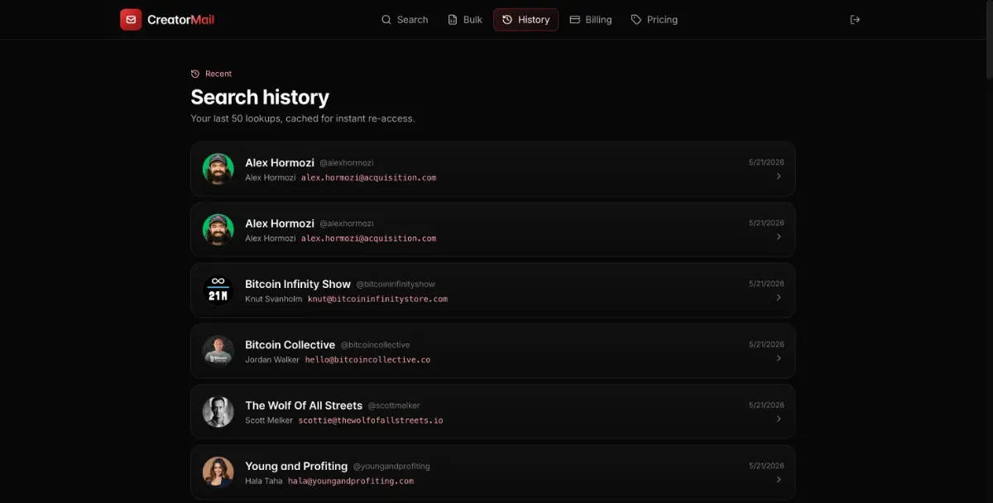993x503 pixels.
Task: Click the Bitcoin Infinity Show title
Action: click(x=298, y=284)
